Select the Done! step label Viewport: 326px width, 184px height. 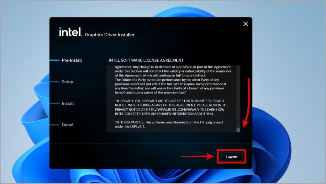[67, 125]
